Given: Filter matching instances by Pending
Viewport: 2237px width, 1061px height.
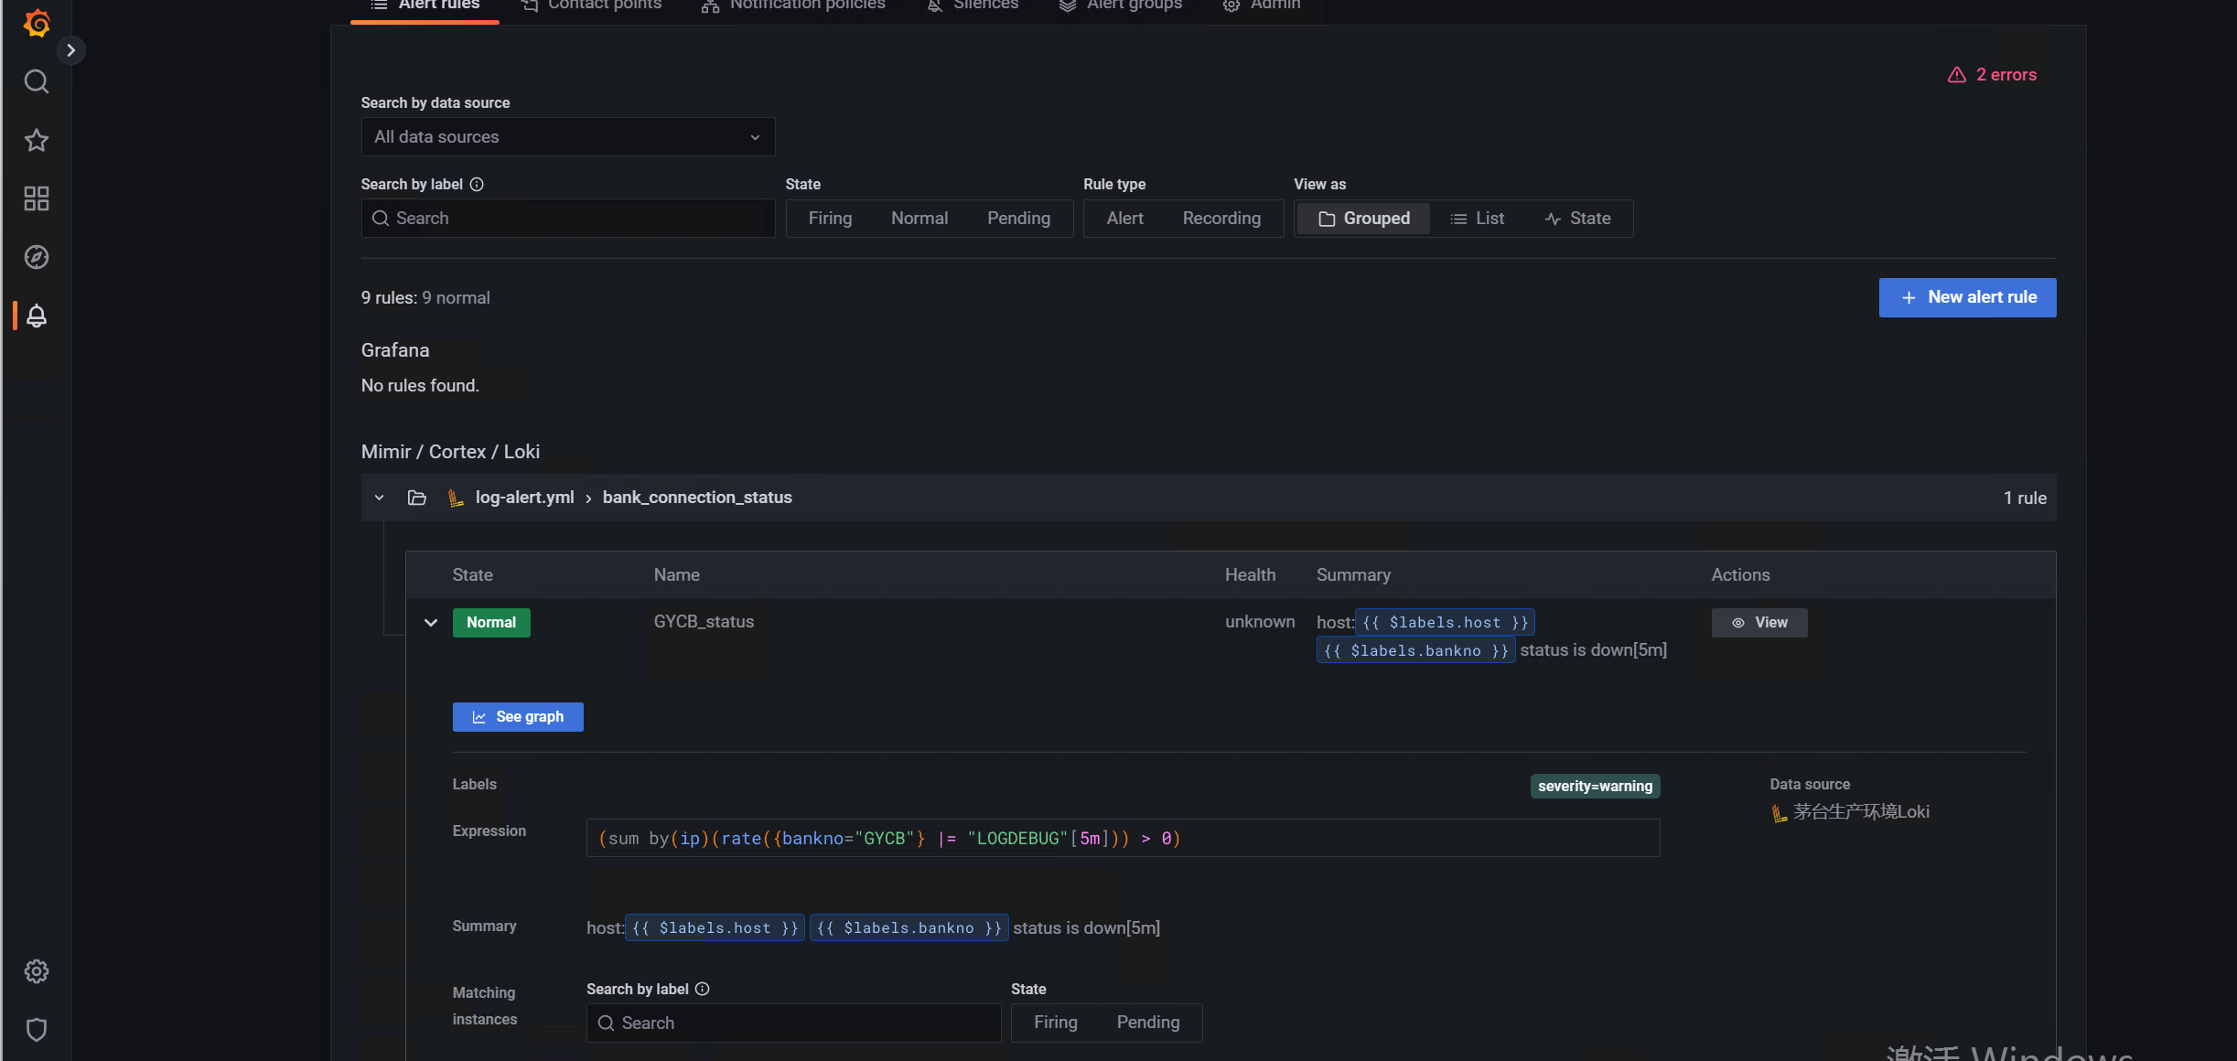Looking at the screenshot, I should pyautogui.click(x=1148, y=1023).
